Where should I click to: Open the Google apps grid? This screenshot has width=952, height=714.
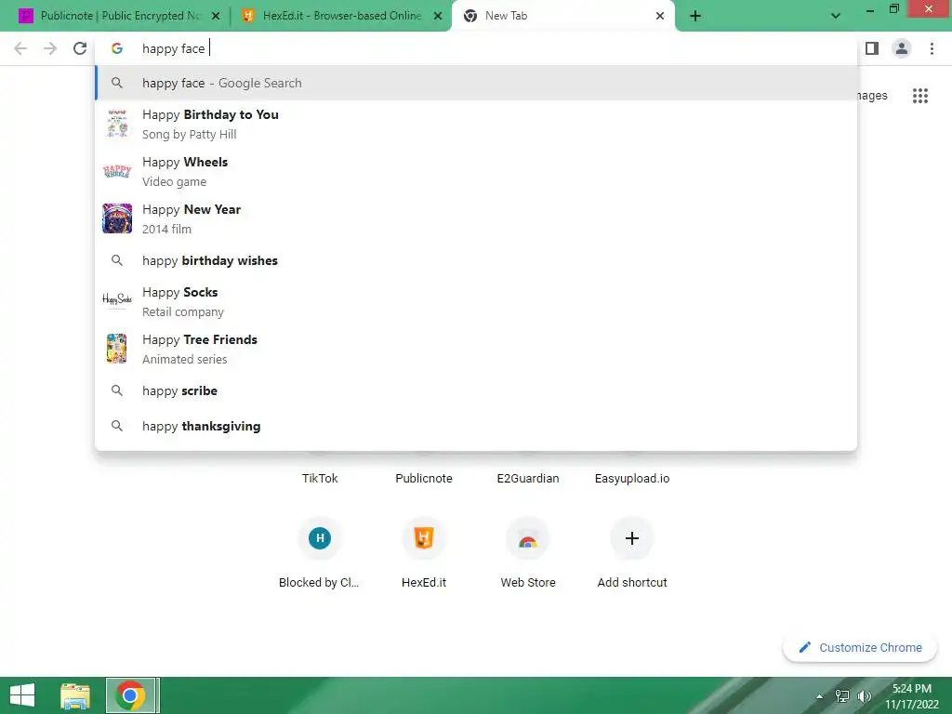pyautogui.click(x=920, y=96)
